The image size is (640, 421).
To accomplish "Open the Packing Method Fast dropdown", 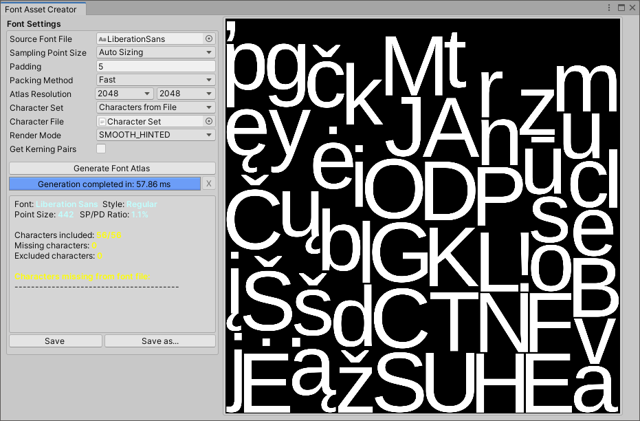I will click(x=155, y=80).
